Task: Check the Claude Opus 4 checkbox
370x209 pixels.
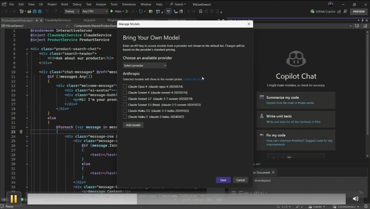Action: pos(125,87)
